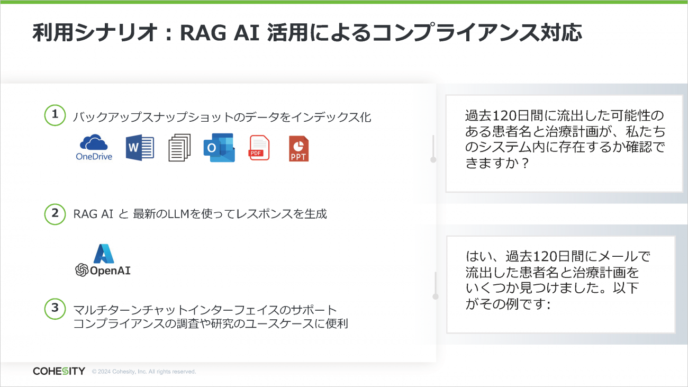This screenshot has height=387, width=688.
Task: Click the OneDrive cloud icon
Action: [x=94, y=143]
